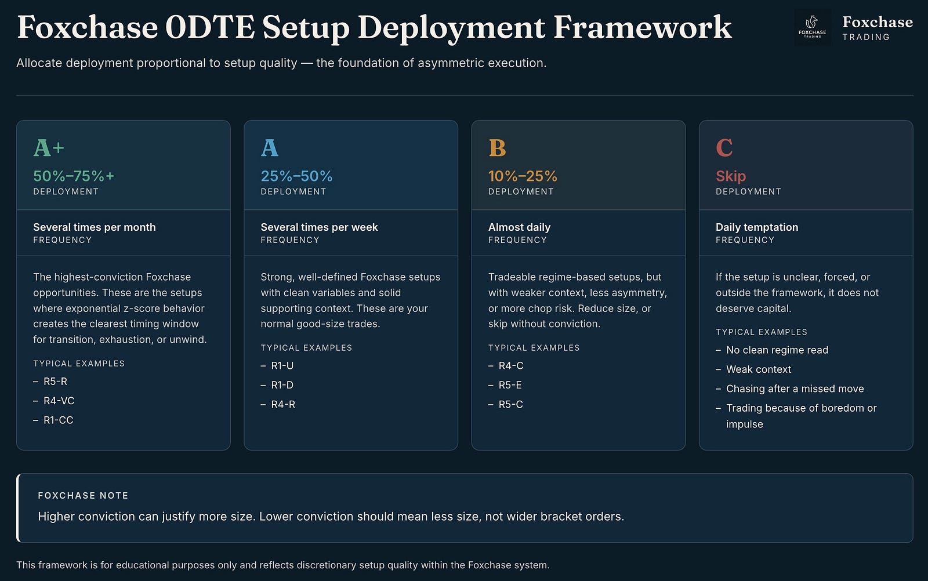The width and height of the screenshot is (928, 581).
Task: Click the C card's unclear or forced setup paragraph
Action: point(797,293)
